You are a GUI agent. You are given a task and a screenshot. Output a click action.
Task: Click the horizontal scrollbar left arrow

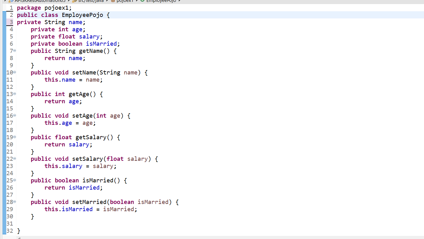point(19,238)
